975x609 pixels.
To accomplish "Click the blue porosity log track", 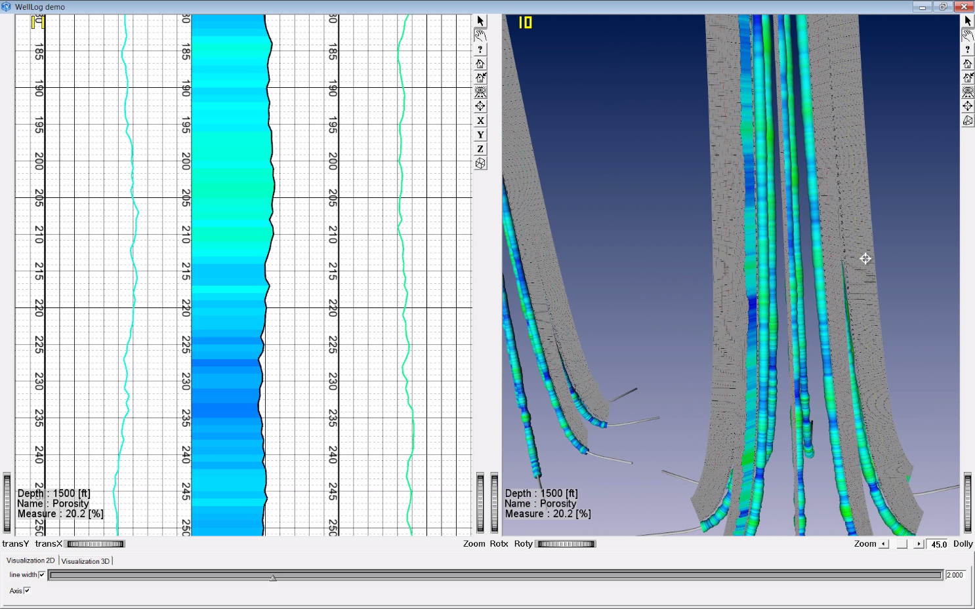I will [x=228, y=275].
